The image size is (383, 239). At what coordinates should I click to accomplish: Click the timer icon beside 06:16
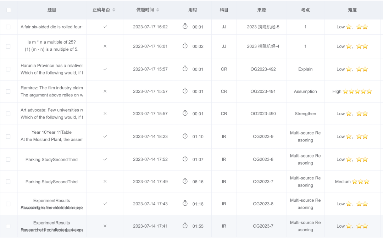(185, 181)
